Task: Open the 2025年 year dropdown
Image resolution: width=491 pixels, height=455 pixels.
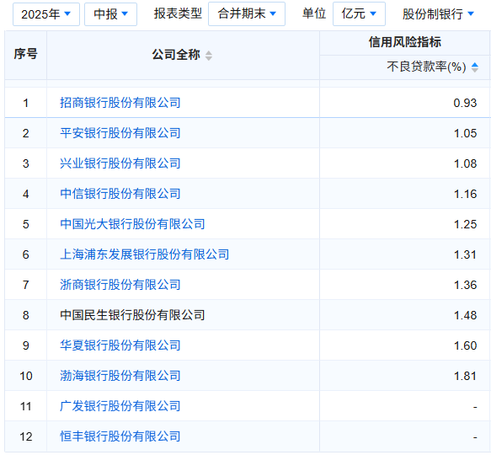Action: (x=46, y=14)
